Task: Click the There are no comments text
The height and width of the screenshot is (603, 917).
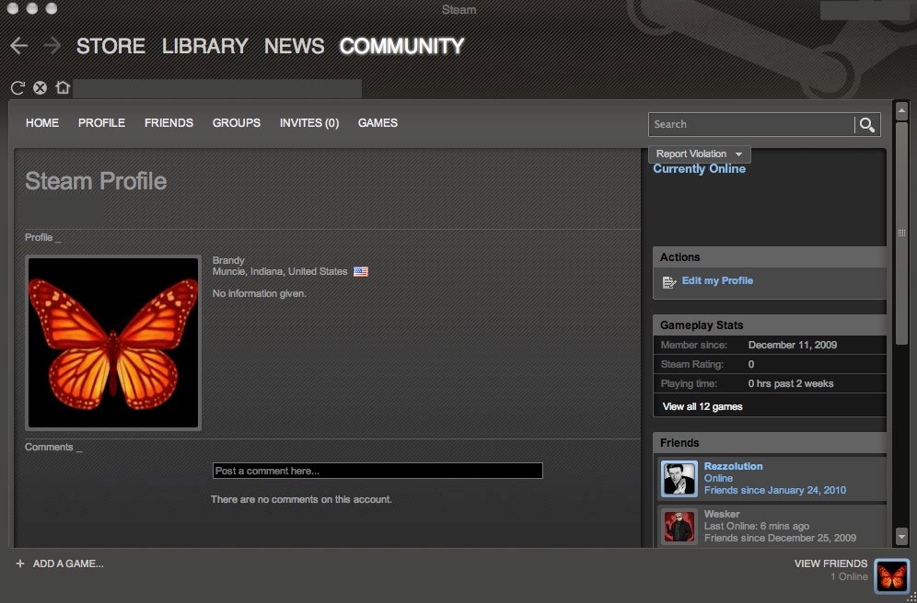Action: pyautogui.click(x=301, y=500)
